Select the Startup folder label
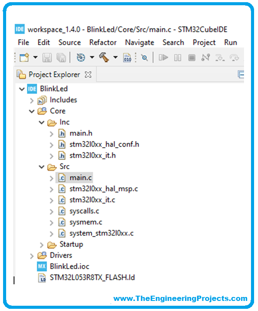The width and height of the screenshot is (258, 311). point(71,244)
